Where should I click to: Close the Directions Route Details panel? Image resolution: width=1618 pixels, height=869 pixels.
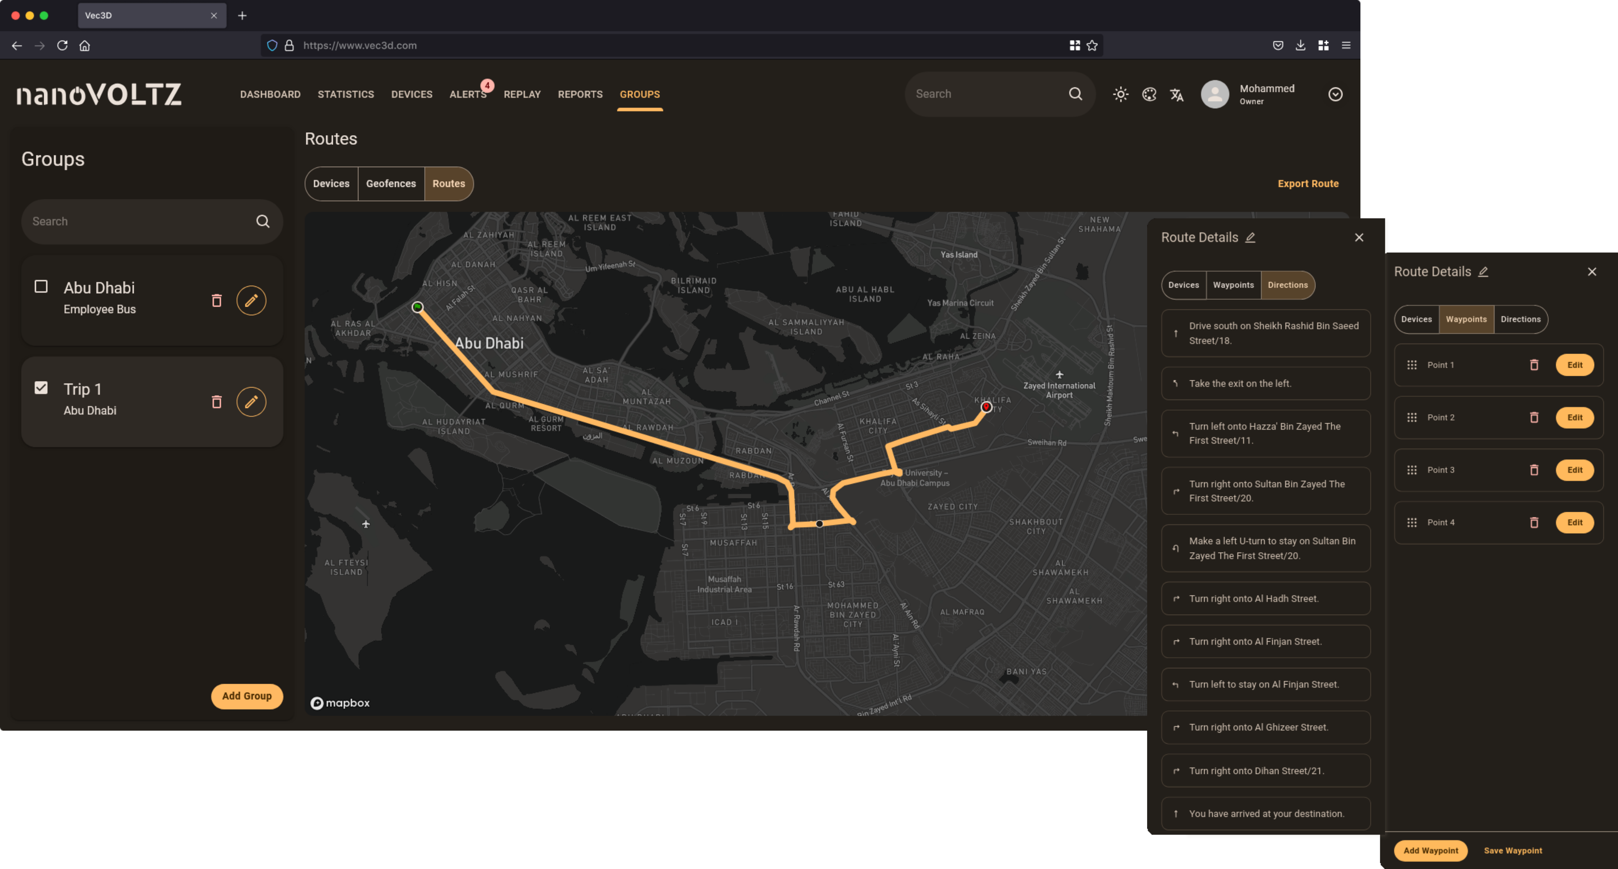click(1359, 237)
